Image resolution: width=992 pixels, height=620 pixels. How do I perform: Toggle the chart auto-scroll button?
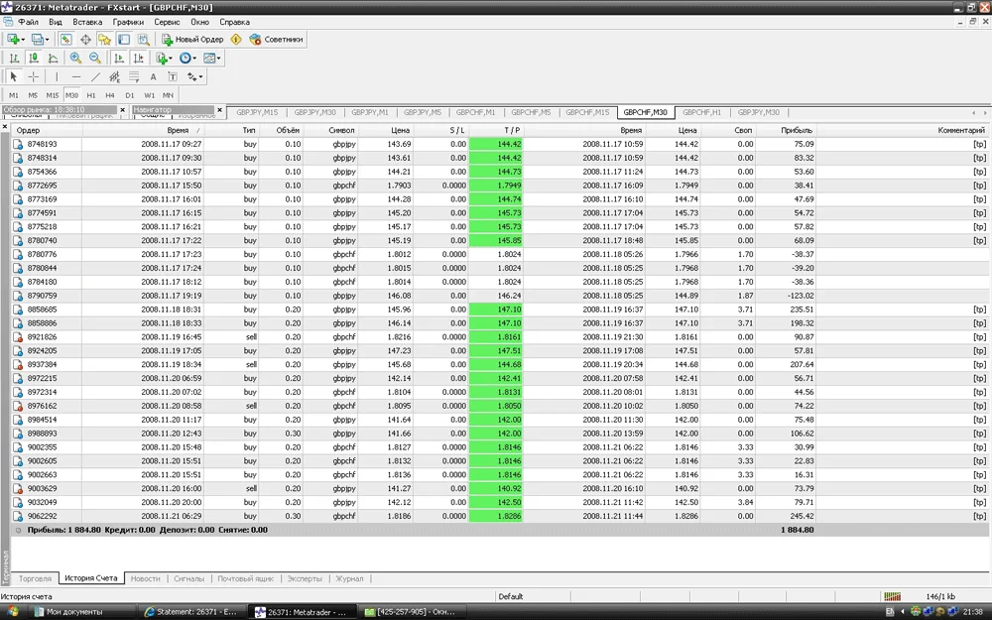coord(119,59)
